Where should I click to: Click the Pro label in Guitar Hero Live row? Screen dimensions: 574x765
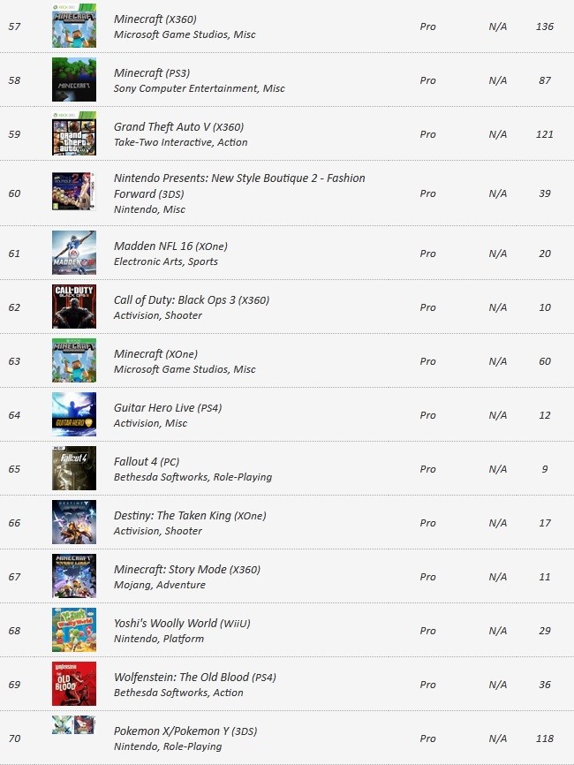(x=427, y=415)
